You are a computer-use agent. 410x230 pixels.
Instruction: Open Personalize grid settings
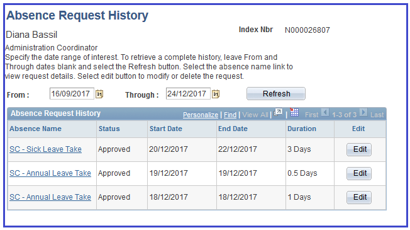[201, 115]
